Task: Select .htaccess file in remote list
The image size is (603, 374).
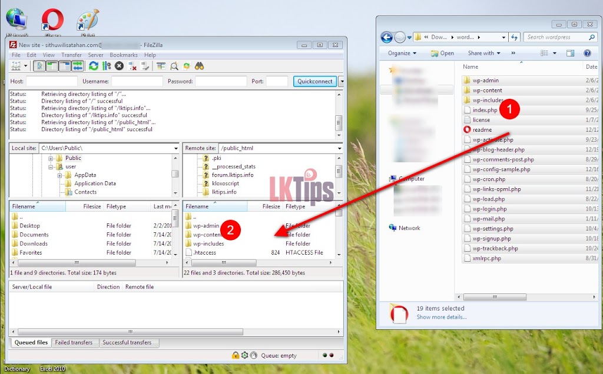Action: pyautogui.click(x=204, y=253)
